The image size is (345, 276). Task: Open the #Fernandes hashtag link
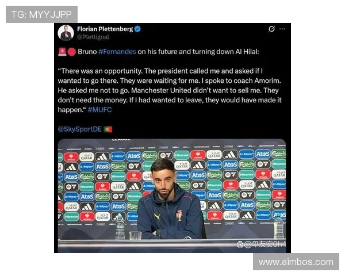coord(117,52)
